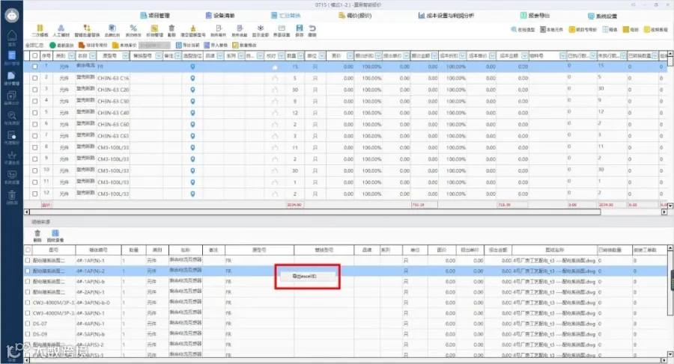
Task: Click the 显示全部 eye icon
Action: pyautogui.click(x=261, y=31)
